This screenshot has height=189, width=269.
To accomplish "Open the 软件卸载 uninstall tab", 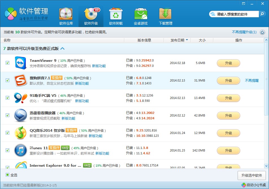I will [116, 16].
